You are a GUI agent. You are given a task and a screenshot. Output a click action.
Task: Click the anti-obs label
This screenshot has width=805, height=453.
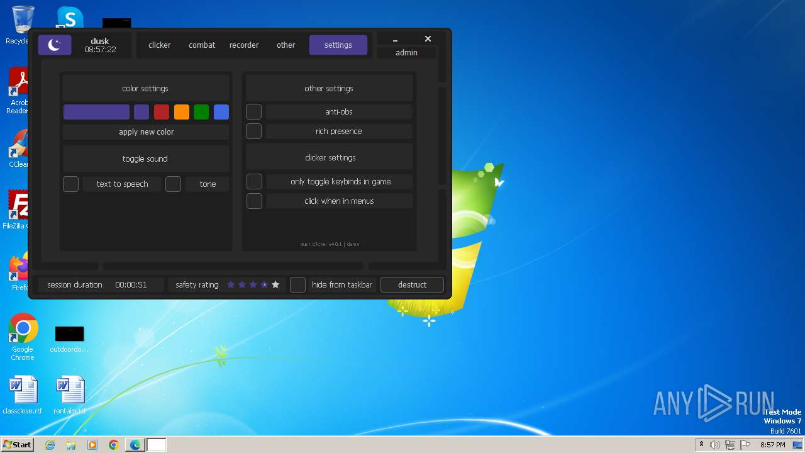pyautogui.click(x=339, y=112)
